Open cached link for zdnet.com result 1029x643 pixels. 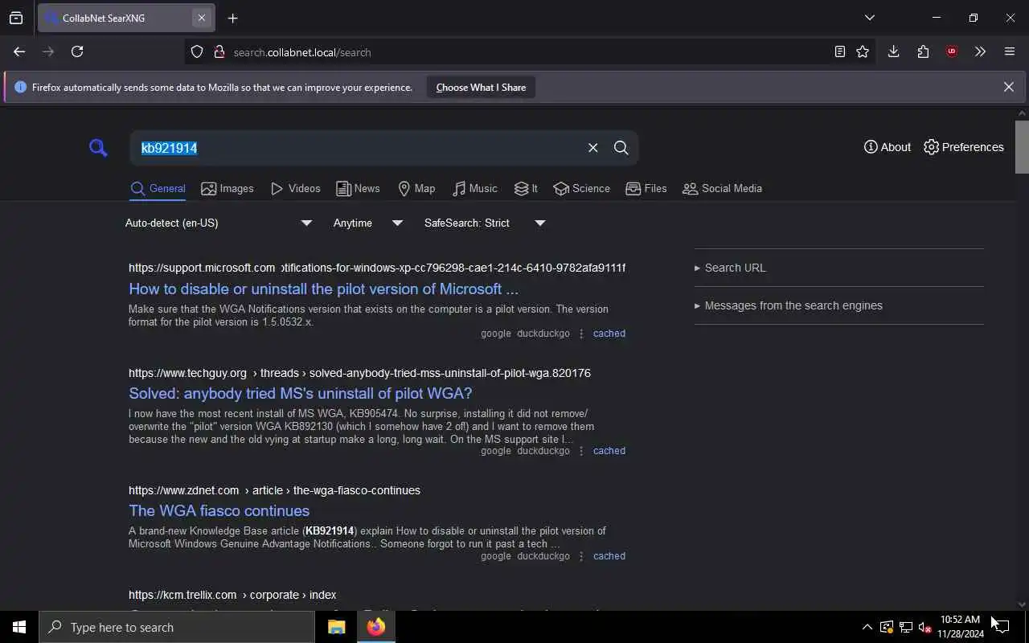[609, 556]
